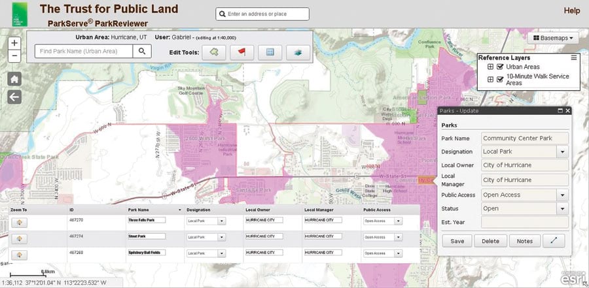Open the Help link
The height and width of the screenshot is (288, 589).
click(x=572, y=11)
